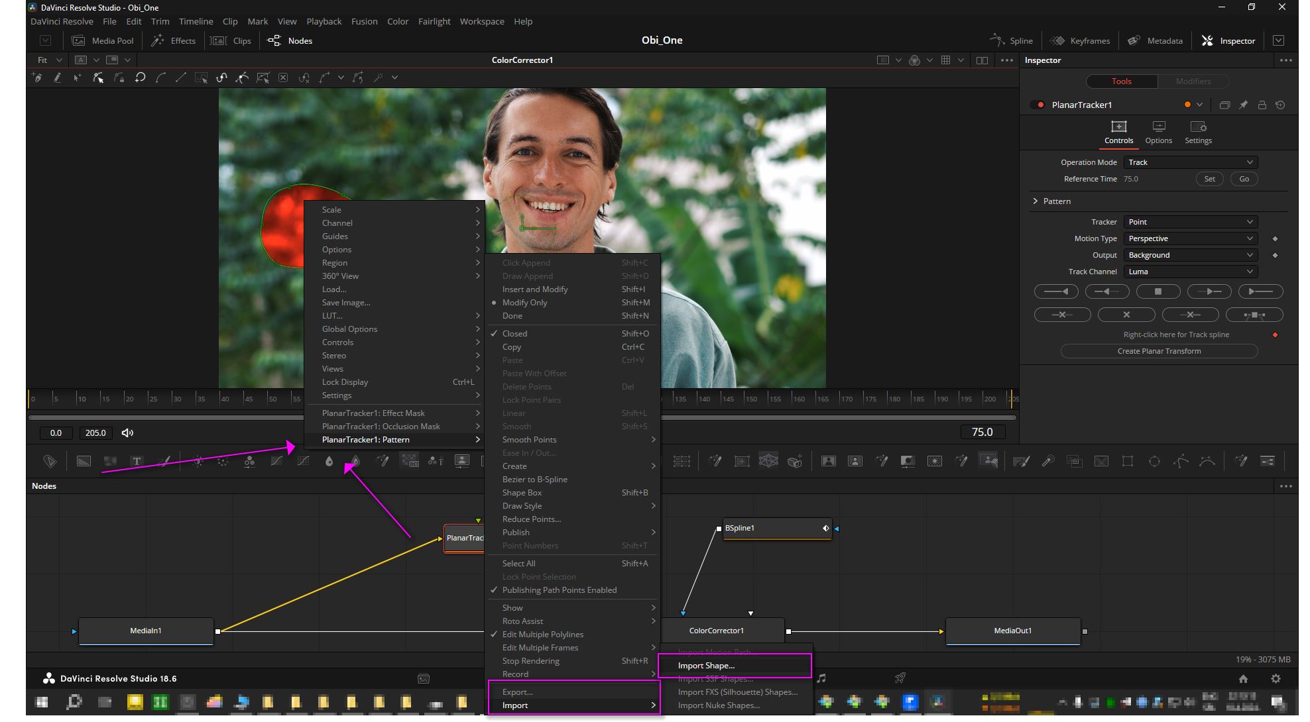Add a Polygon mask node from toolbar
Screen dimensions: 1310x722
[1181, 461]
